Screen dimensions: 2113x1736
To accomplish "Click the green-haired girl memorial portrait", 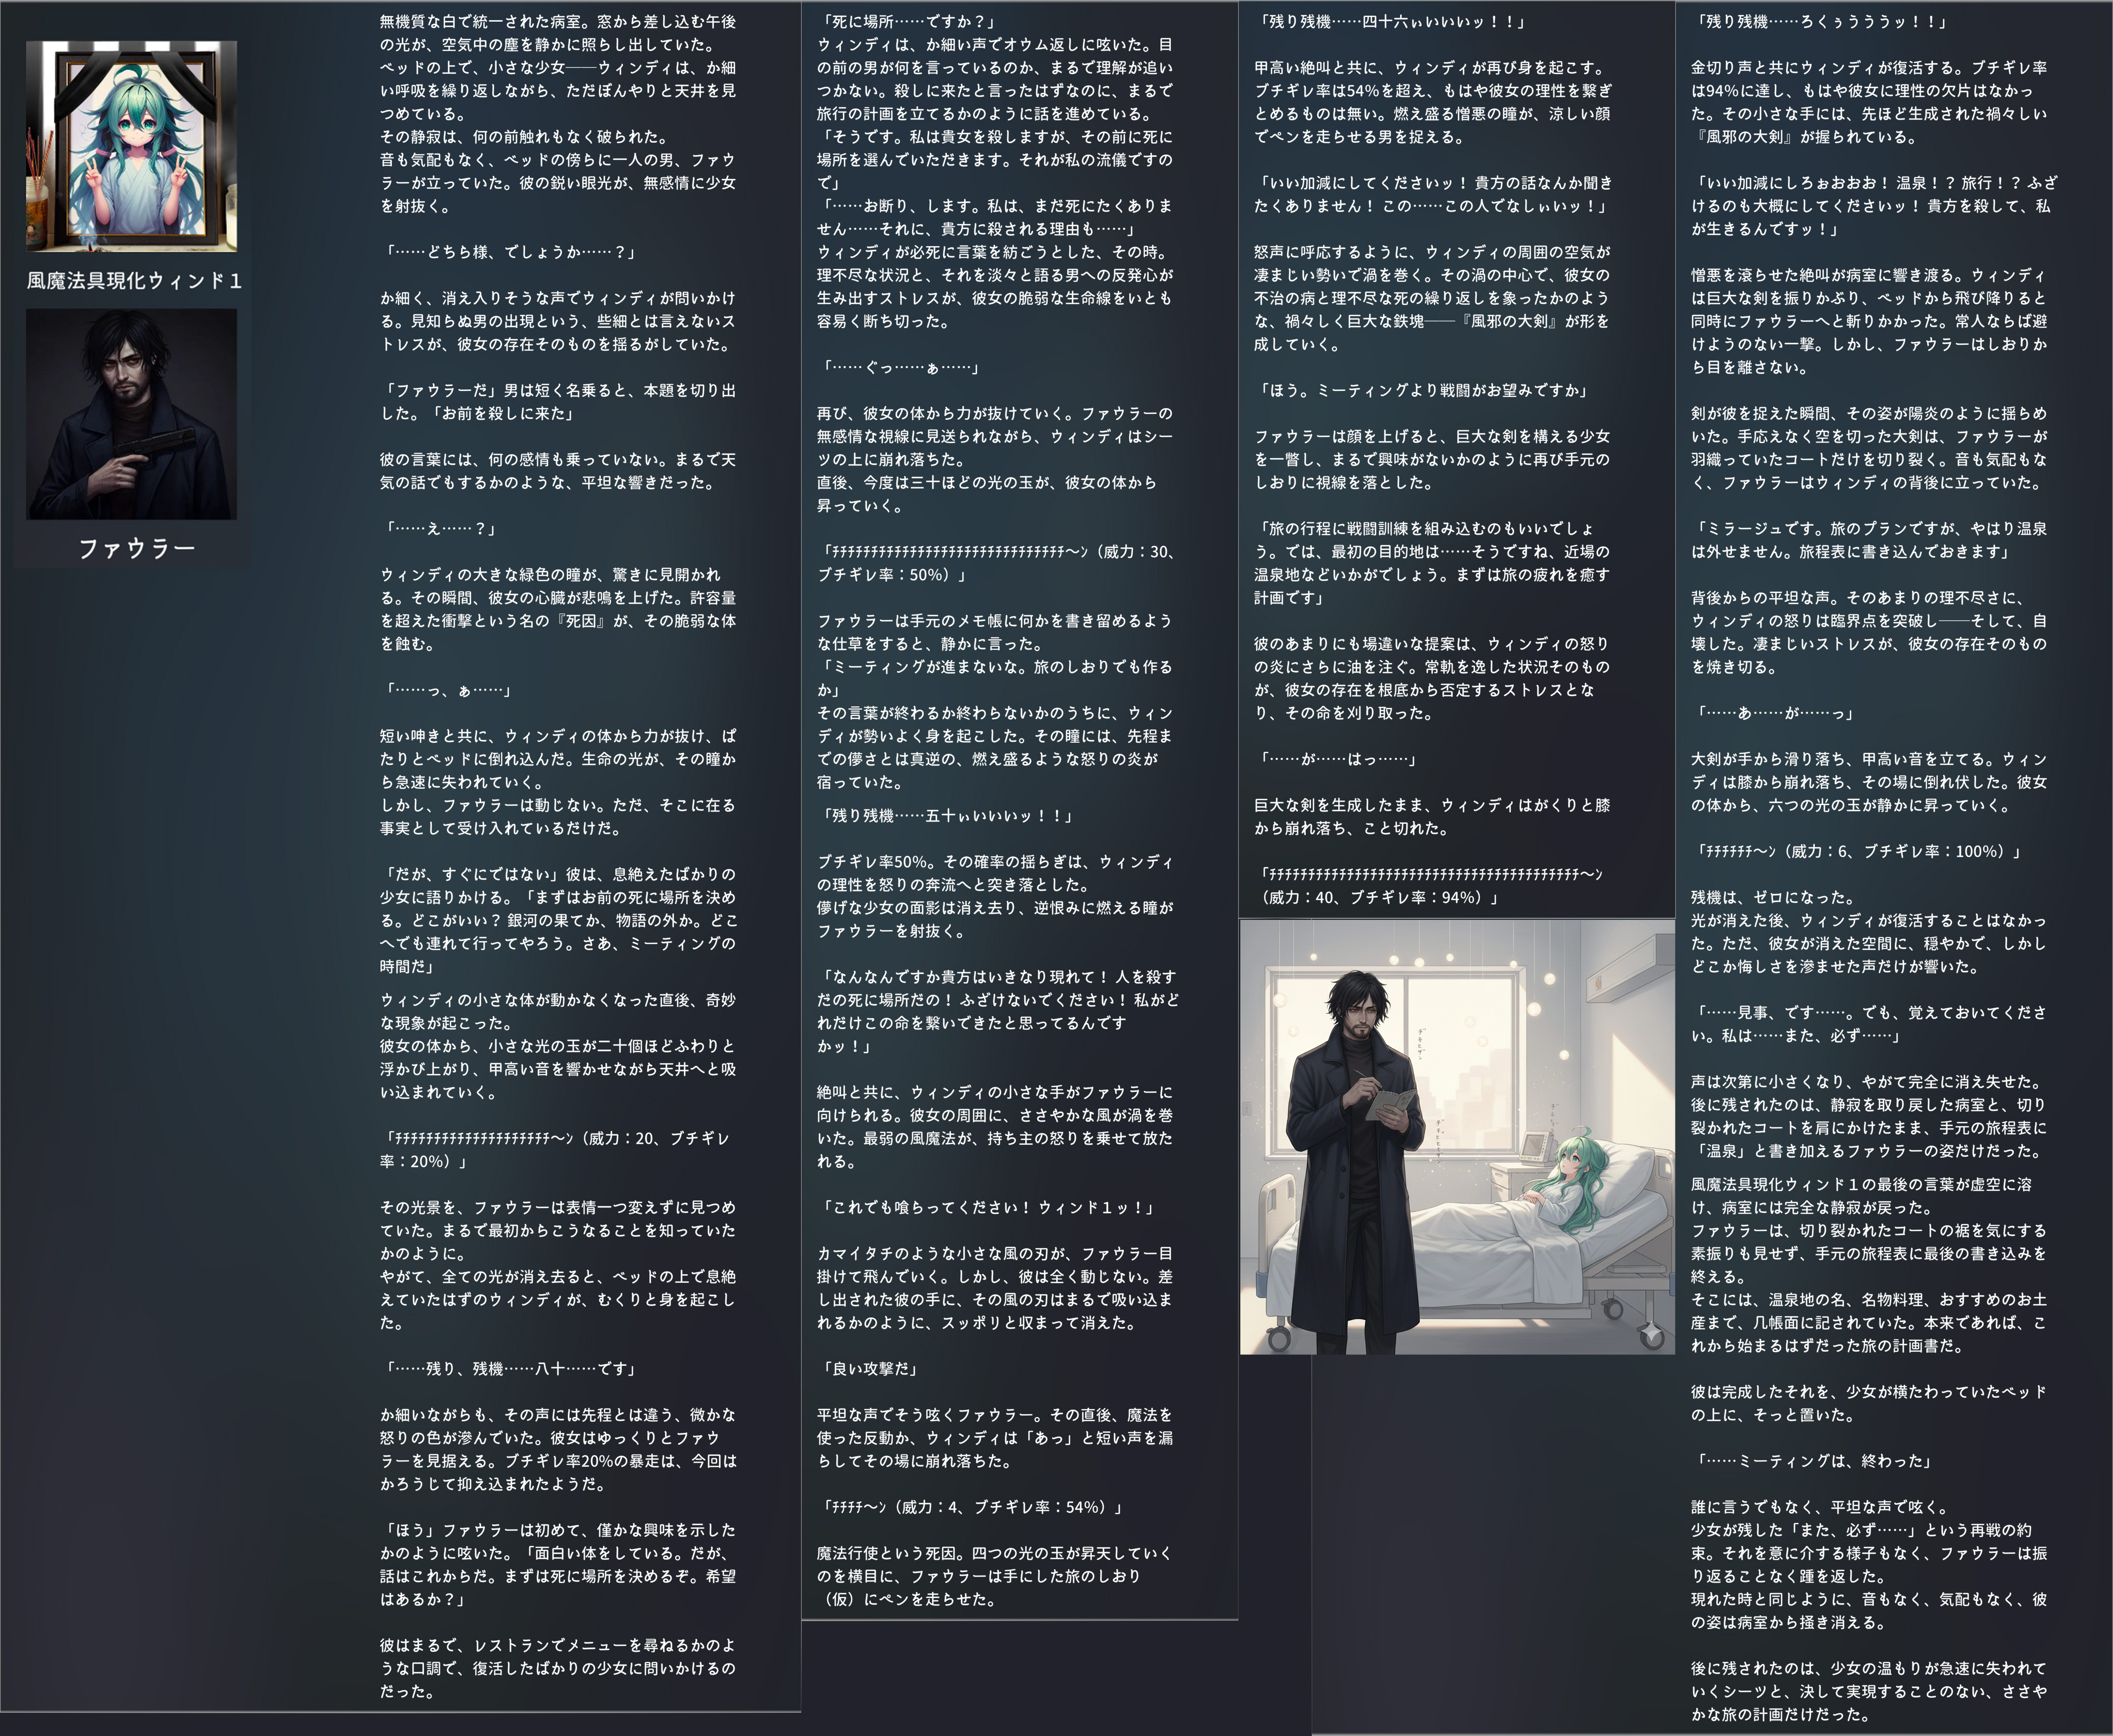I will point(131,147).
